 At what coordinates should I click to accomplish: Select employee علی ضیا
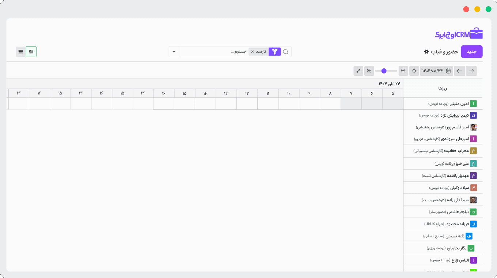(443, 164)
